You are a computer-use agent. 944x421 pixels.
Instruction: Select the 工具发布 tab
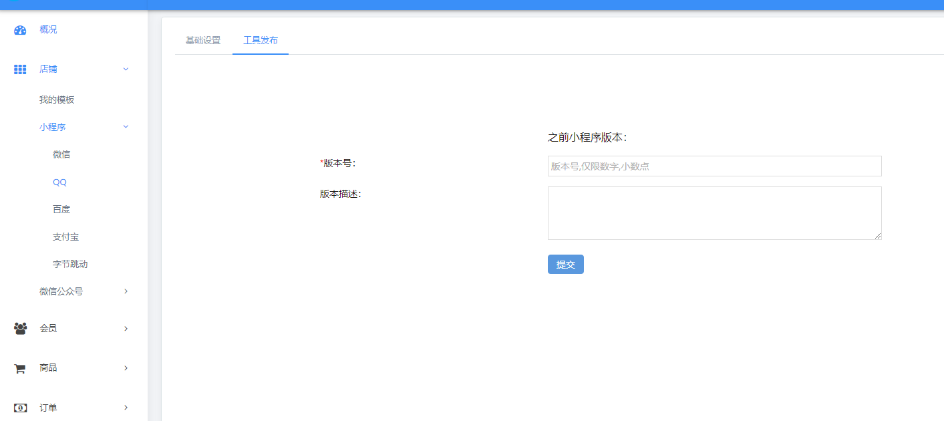[261, 40]
